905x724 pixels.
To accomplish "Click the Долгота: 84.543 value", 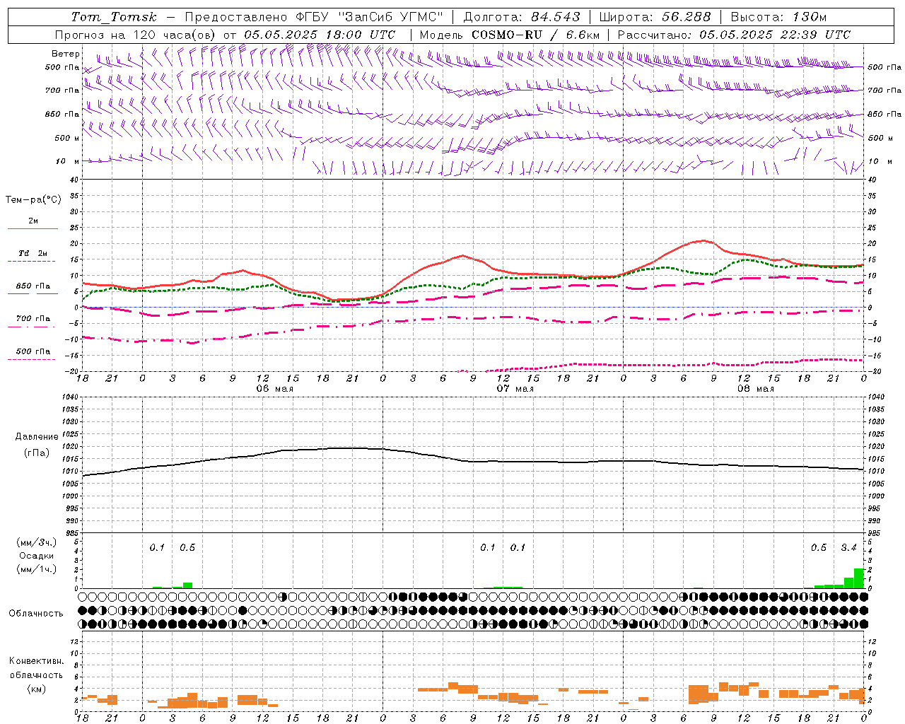I will pyautogui.click(x=522, y=17).
